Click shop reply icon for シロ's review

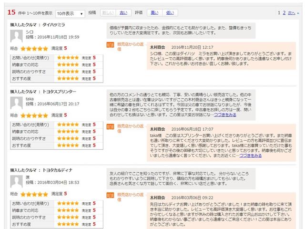click(x=110, y=45)
